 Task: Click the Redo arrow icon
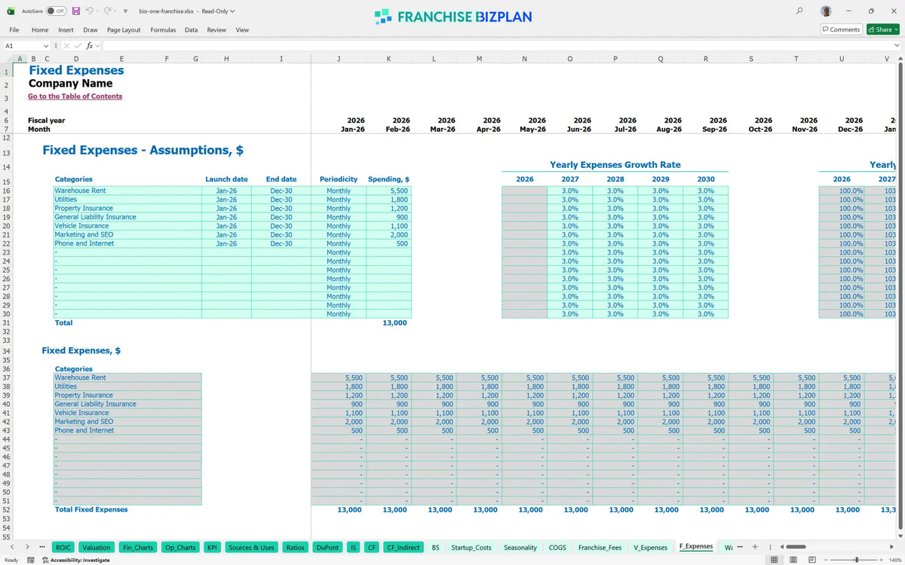(x=107, y=11)
